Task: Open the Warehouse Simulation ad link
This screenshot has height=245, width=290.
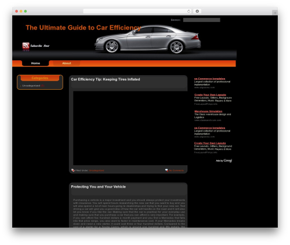Action: pos(208,111)
